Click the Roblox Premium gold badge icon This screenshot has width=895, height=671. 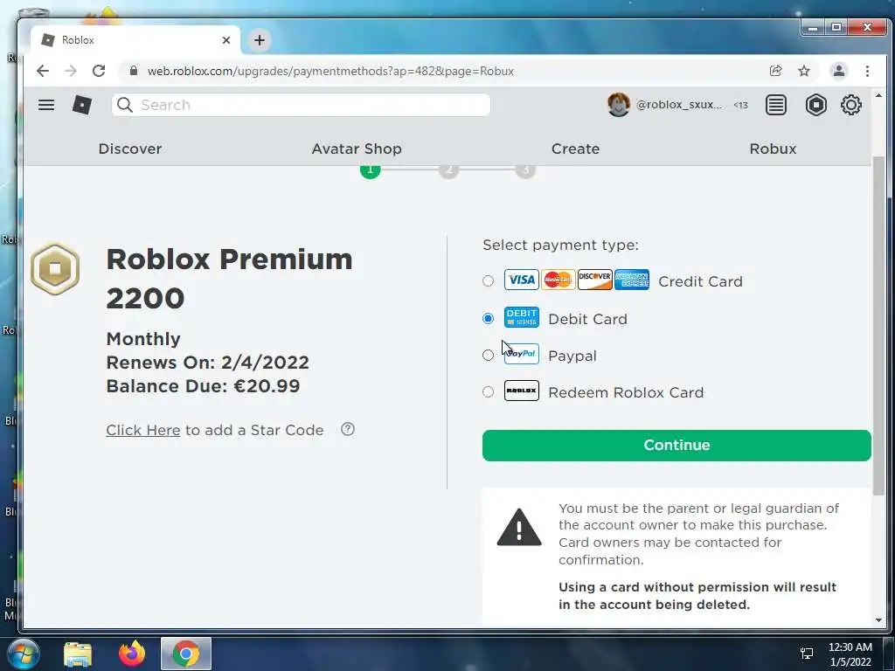[55, 269]
